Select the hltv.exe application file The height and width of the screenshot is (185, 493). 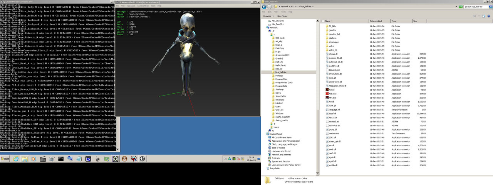(332, 97)
